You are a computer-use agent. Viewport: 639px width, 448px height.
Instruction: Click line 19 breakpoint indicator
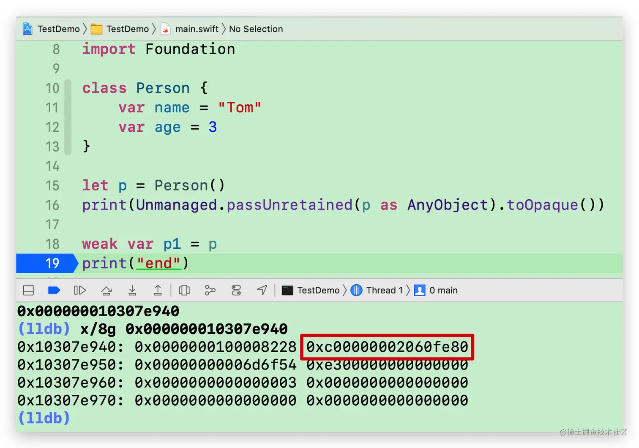pos(47,263)
